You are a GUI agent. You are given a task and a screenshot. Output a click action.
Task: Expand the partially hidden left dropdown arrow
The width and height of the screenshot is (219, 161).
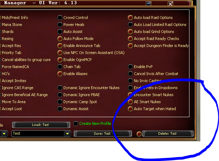tap(4, 134)
